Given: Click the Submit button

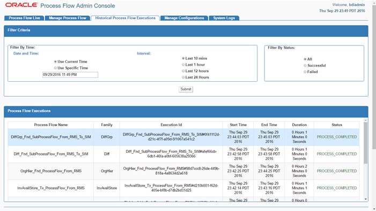Looking at the screenshot, I should pyautogui.click(x=186, y=89).
